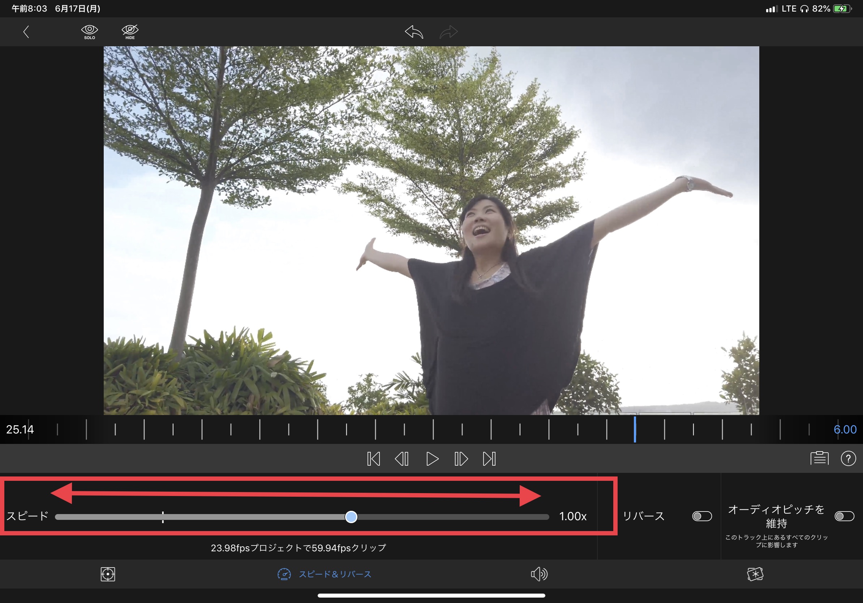Step back one frame
The width and height of the screenshot is (863, 603).
[x=402, y=459]
